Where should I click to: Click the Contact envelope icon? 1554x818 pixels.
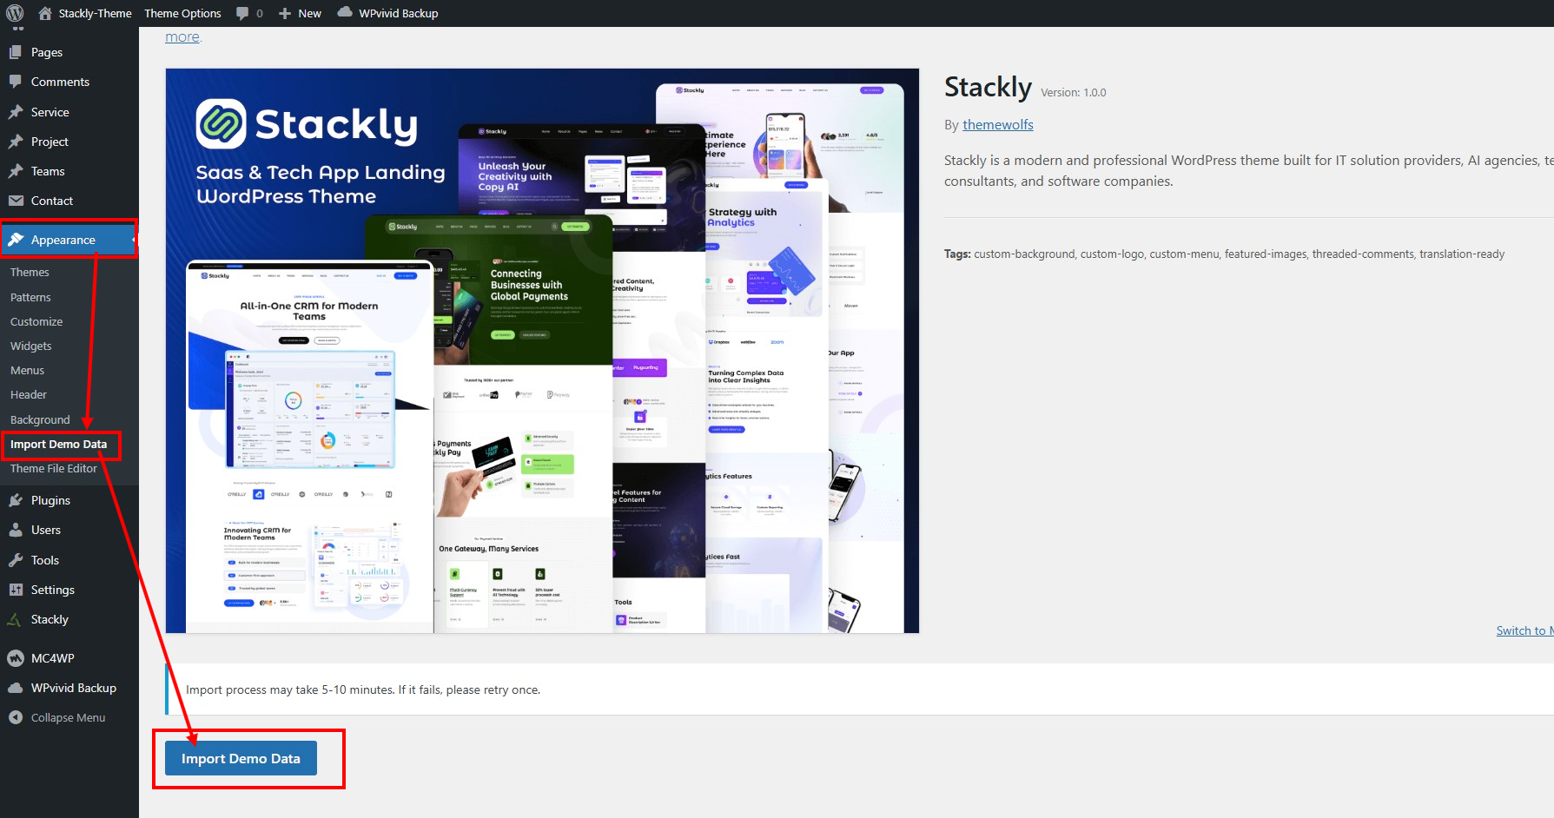coord(16,201)
